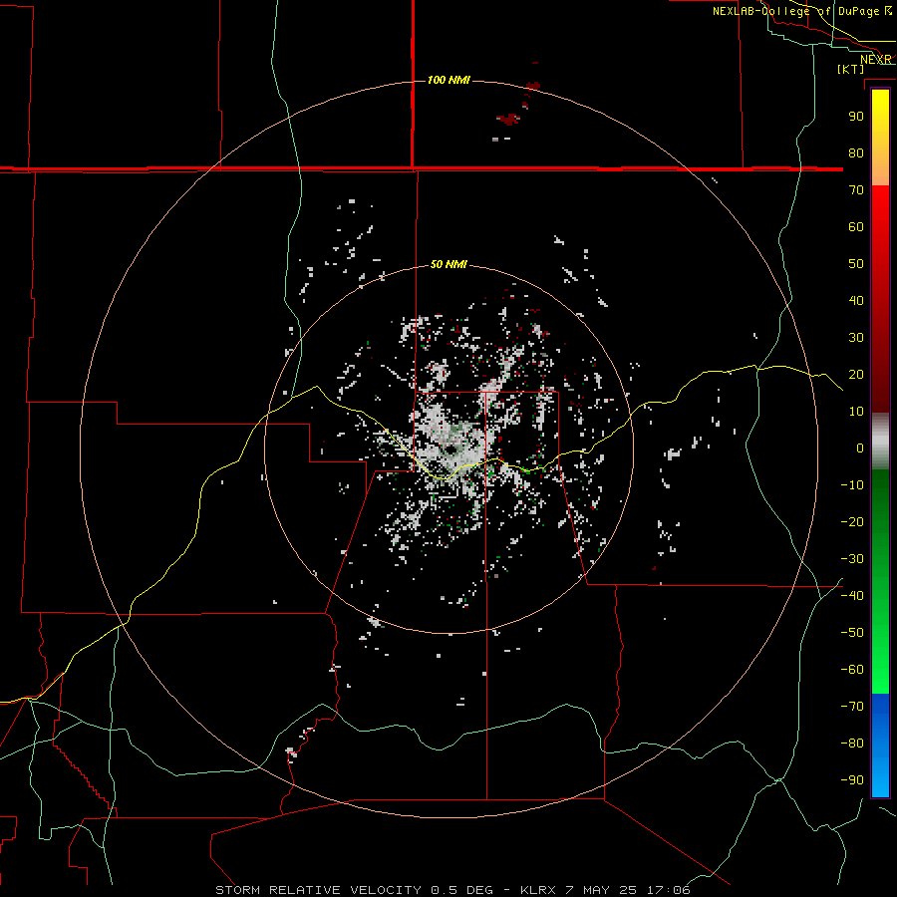
Task: Select the positive 70 value on velocity scale
Action: point(856,190)
